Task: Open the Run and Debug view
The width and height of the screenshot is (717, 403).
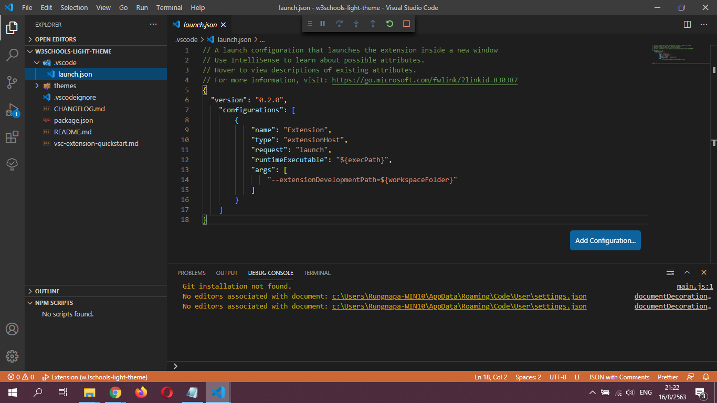Action: 12,110
